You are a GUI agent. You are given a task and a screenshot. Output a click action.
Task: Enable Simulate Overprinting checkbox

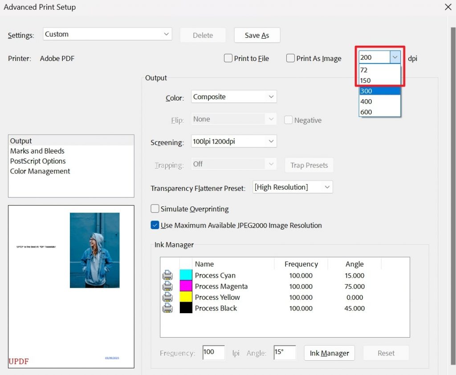(155, 209)
